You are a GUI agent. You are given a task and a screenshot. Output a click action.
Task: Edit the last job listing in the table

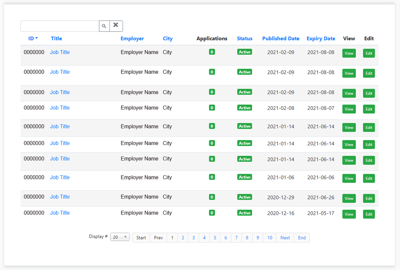click(x=369, y=214)
